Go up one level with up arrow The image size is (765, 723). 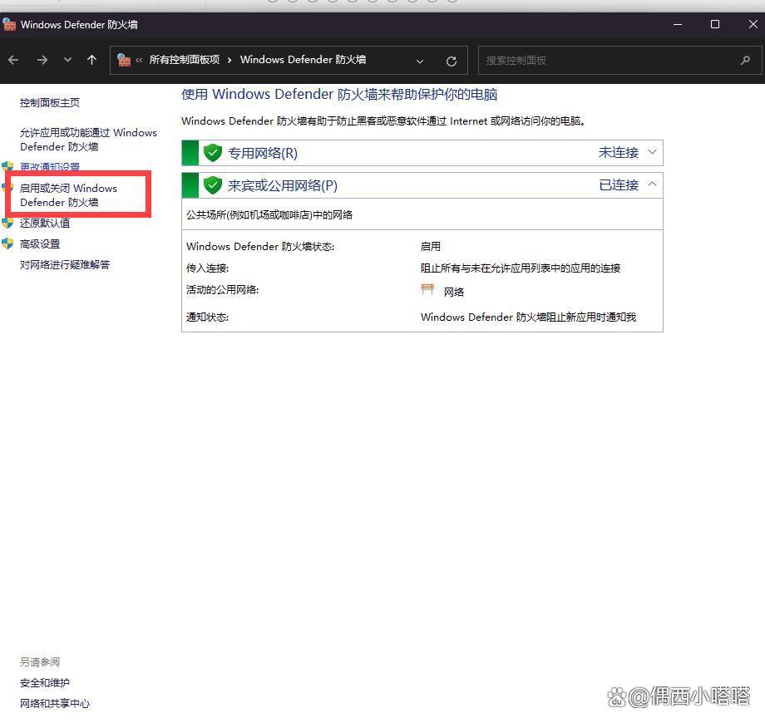[91, 60]
